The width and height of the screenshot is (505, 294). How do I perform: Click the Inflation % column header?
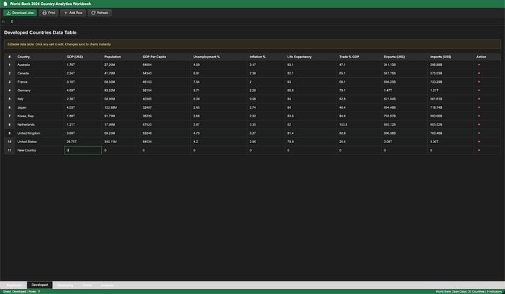tap(266, 57)
